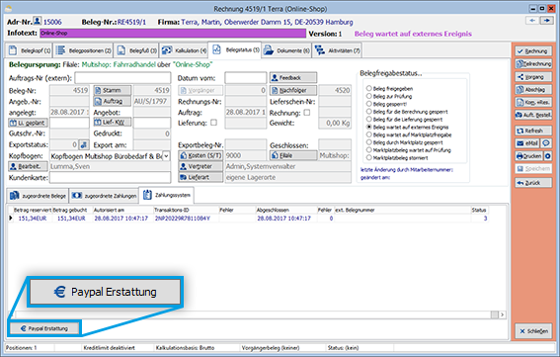Image resolution: width=560 pixels, height=357 pixels.
Task: Toggle the Lieferung checkbox
Action: pyautogui.click(x=213, y=123)
